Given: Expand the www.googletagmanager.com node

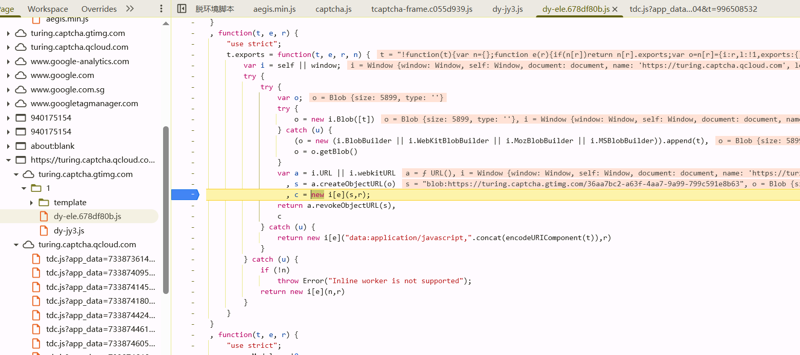Looking at the screenshot, I should tap(8, 103).
